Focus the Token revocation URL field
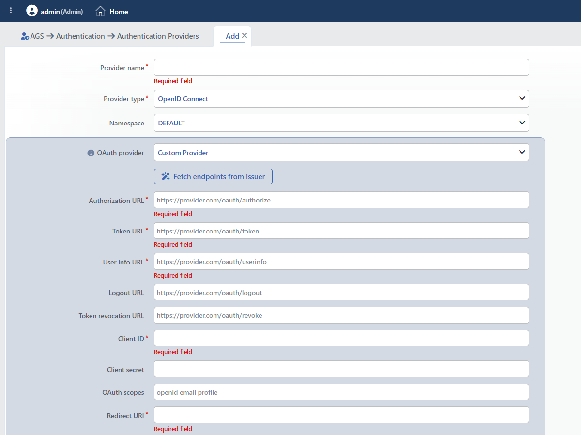The width and height of the screenshot is (581, 435). click(x=341, y=315)
